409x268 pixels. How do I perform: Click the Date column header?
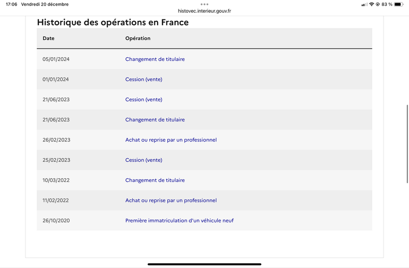(x=49, y=38)
